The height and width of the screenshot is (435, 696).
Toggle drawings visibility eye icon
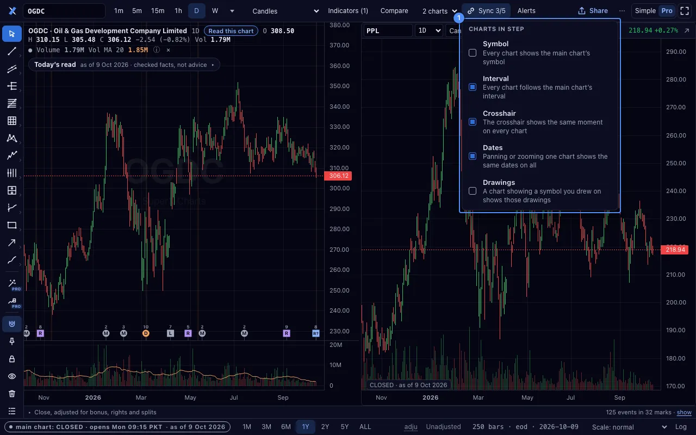pyautogui.click(x=12, y=376)
